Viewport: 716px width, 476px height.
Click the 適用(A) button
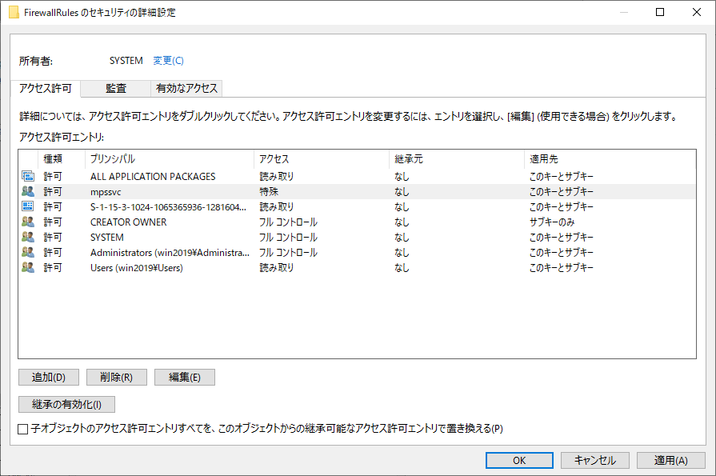pos(670,461)
